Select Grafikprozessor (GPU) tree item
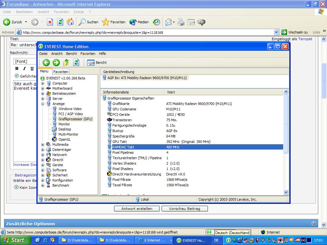This screenshot has height=245, width=327. coord(75,119)
